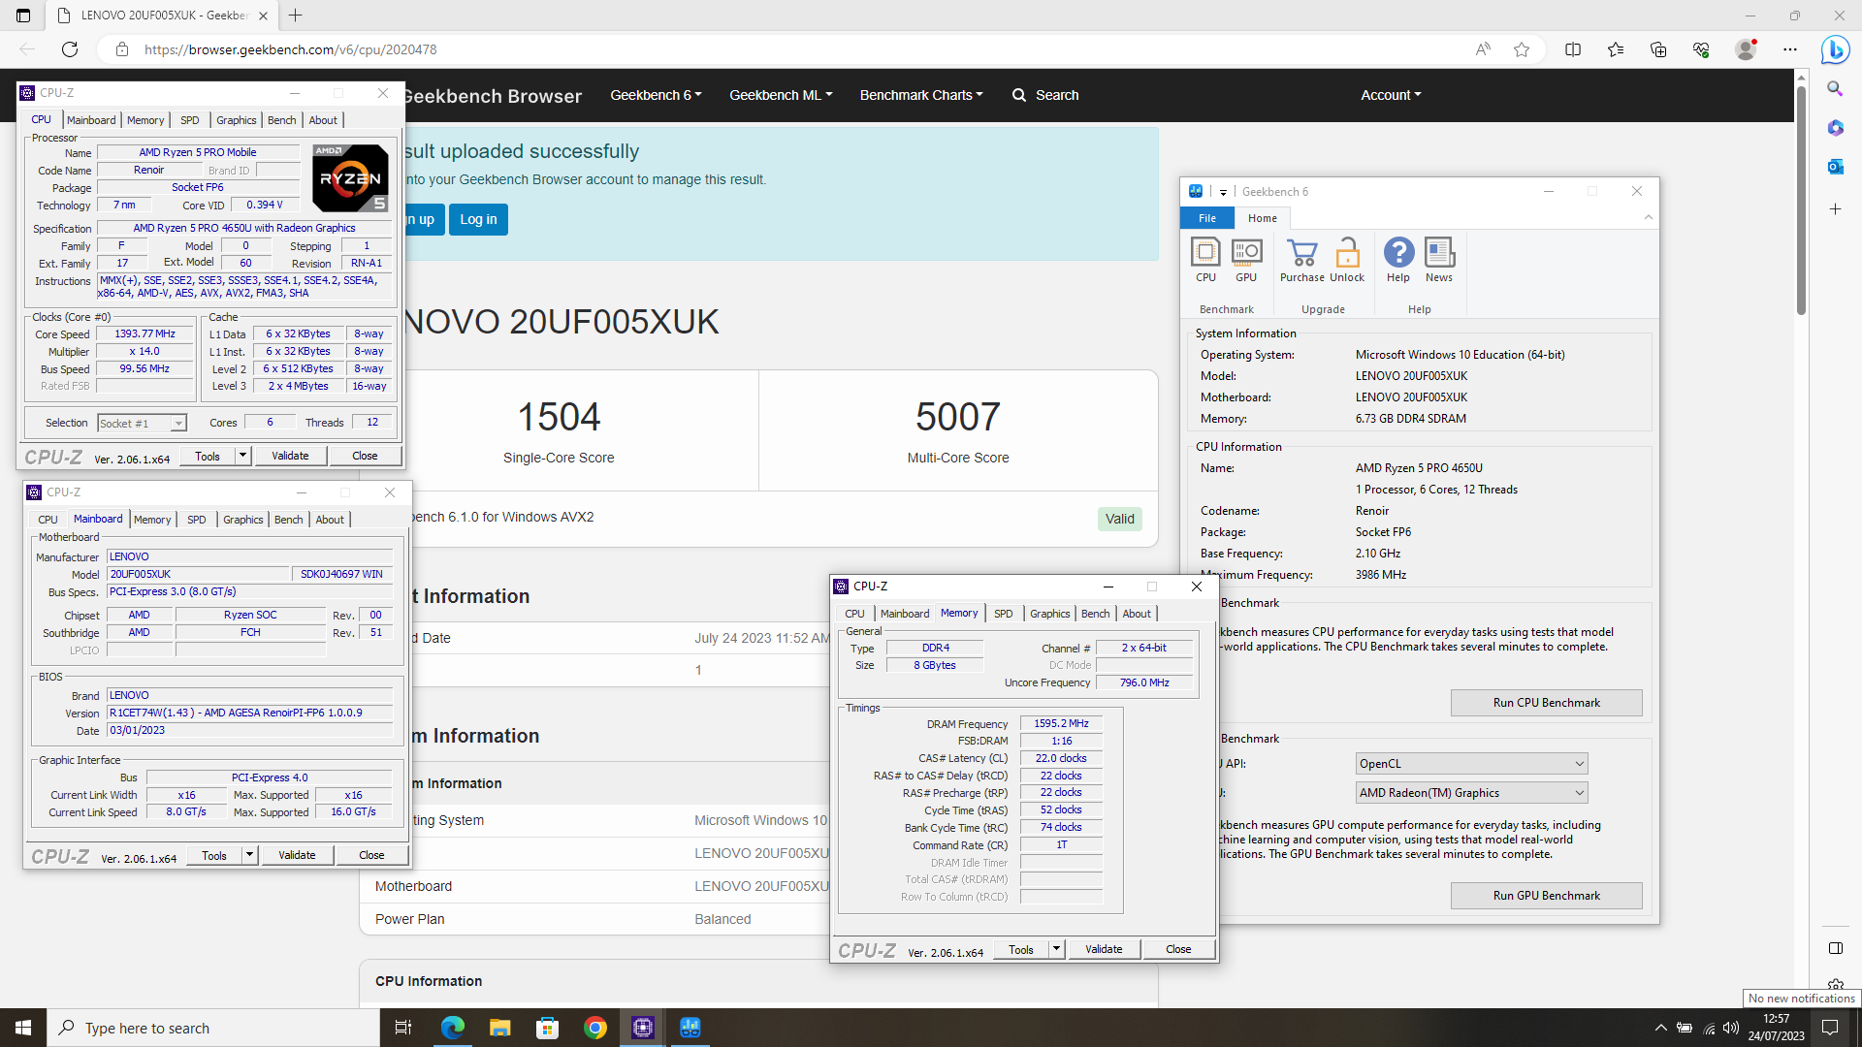Add a sidebar app with plus icon
This screenshot has height=1047, width=1862.
(1835, 209)
